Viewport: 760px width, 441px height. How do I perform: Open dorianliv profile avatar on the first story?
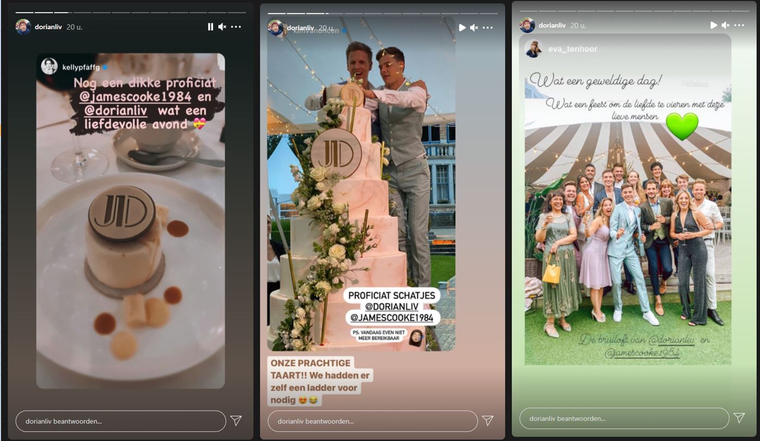click(x=23, y=27)
